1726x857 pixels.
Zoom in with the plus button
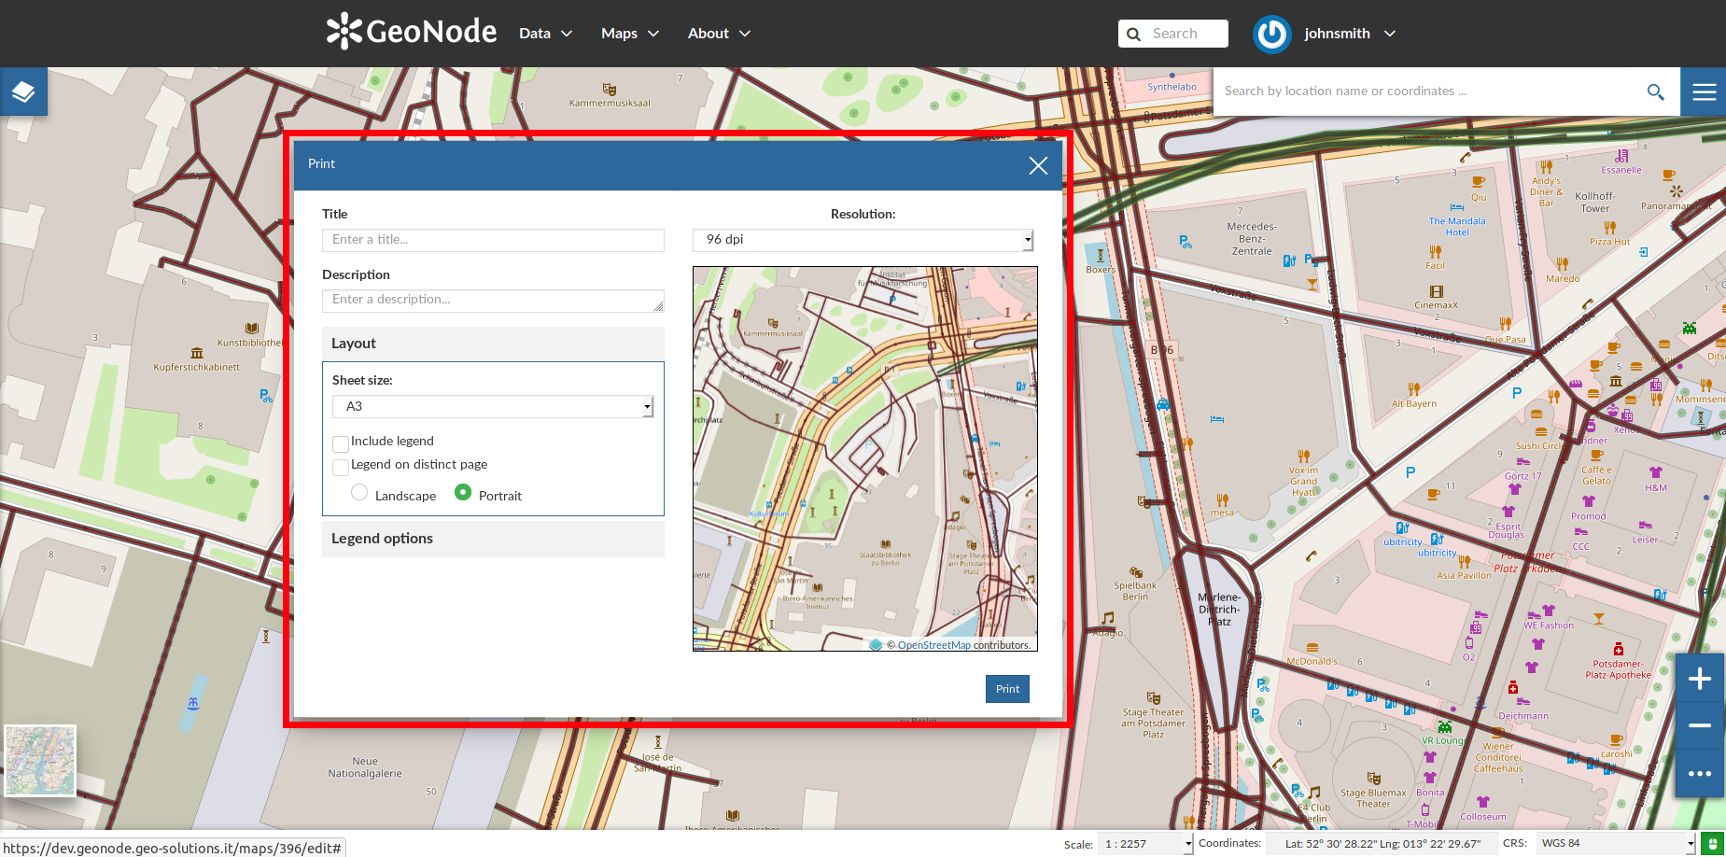tap(1700, 679)
